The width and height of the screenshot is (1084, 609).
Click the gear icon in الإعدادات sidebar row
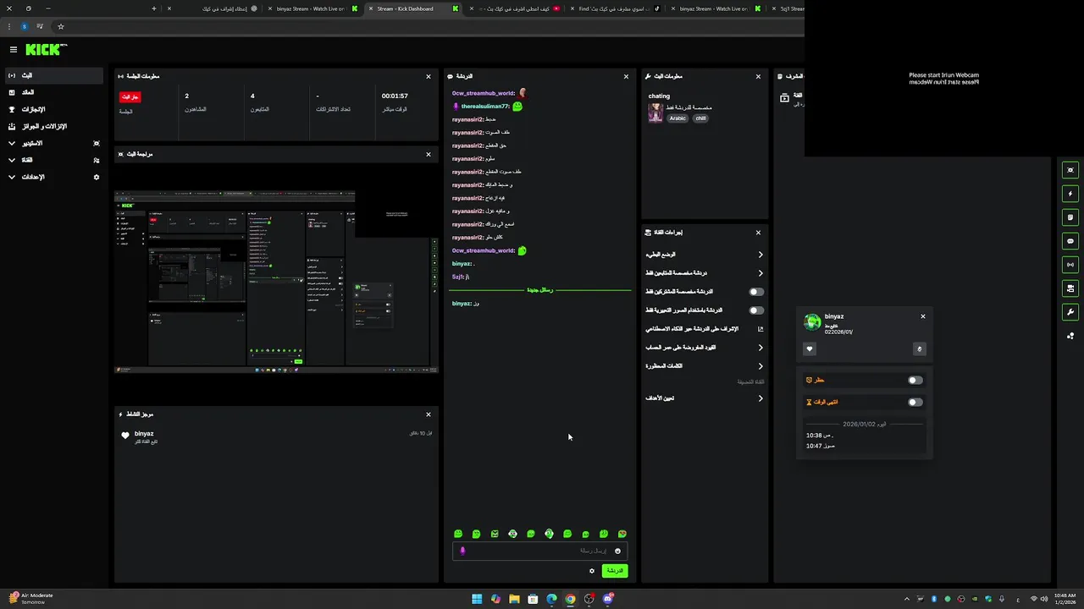[97, 177]
